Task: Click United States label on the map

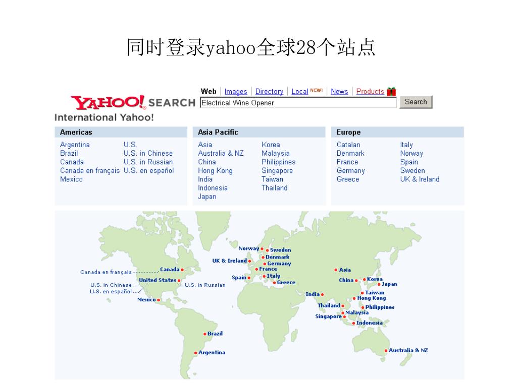Action: click(158, 280)
